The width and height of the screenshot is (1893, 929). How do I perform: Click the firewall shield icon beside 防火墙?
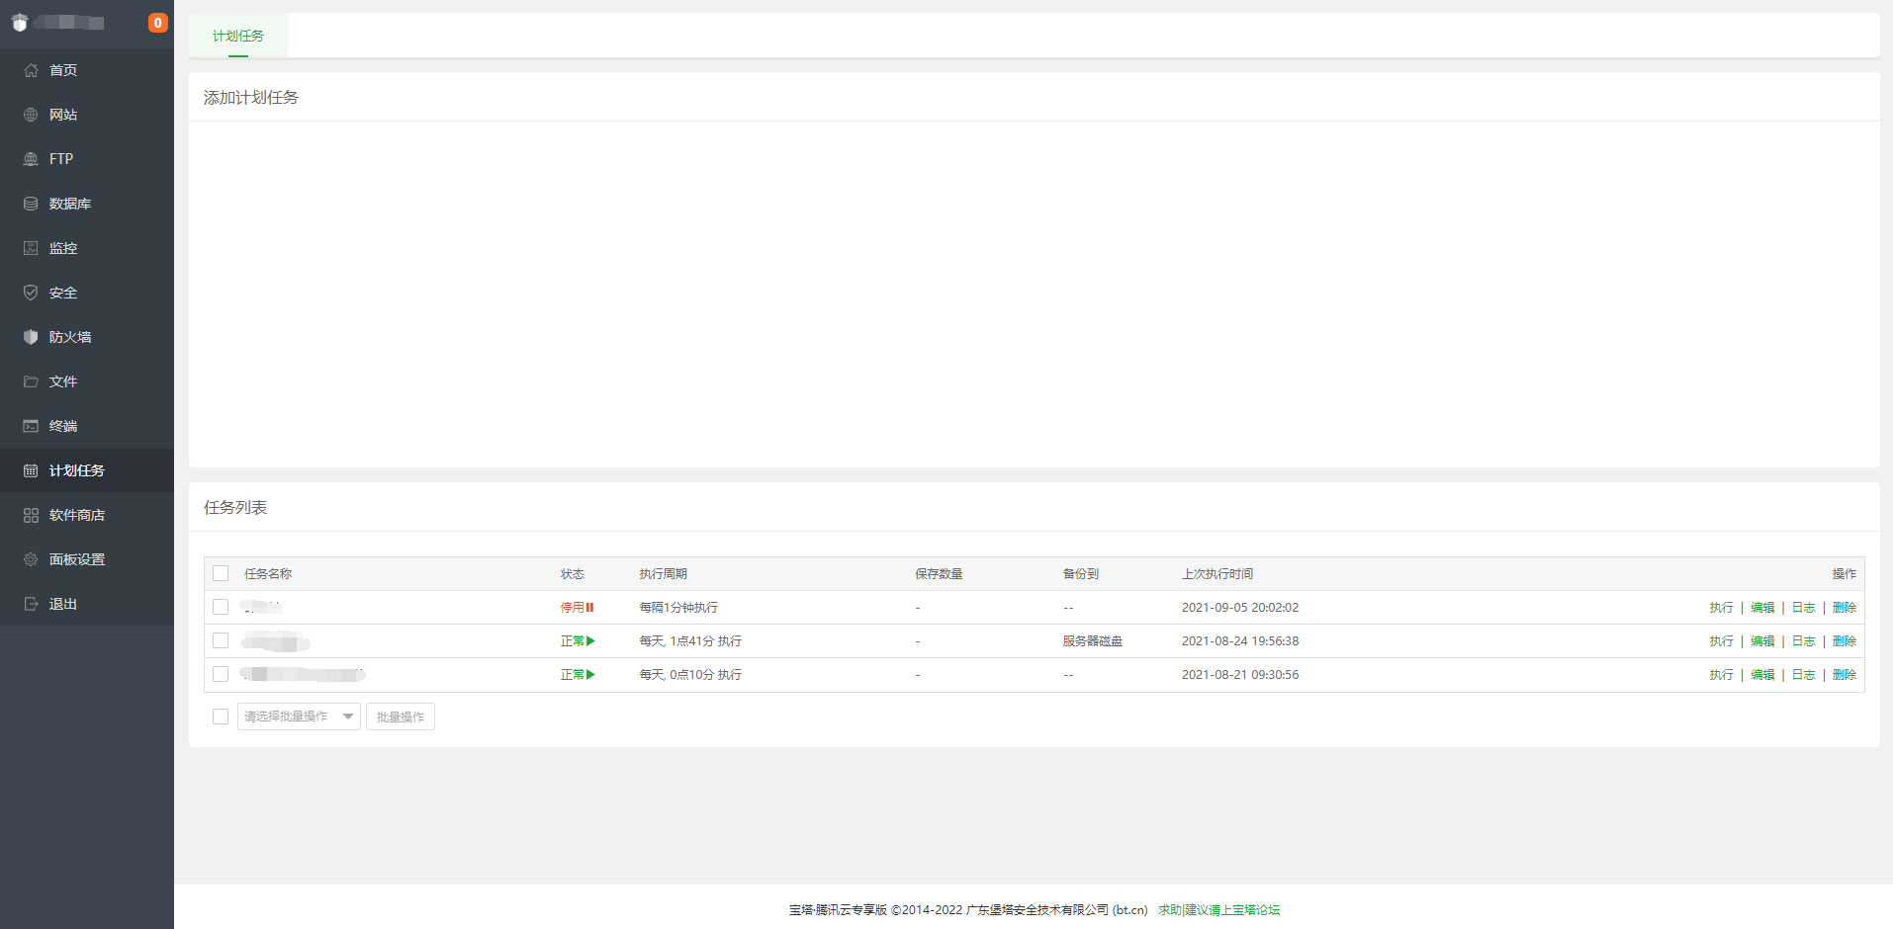coord(31,337)
